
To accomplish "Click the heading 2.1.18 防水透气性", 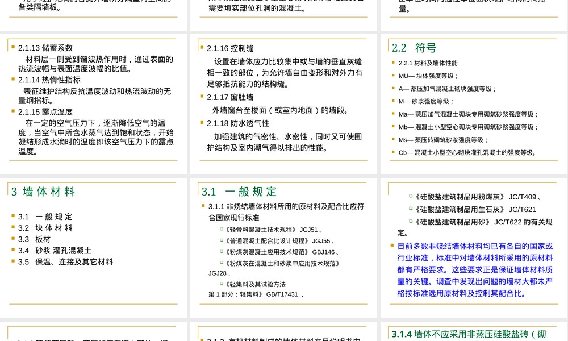I will [x=238, y=123].
